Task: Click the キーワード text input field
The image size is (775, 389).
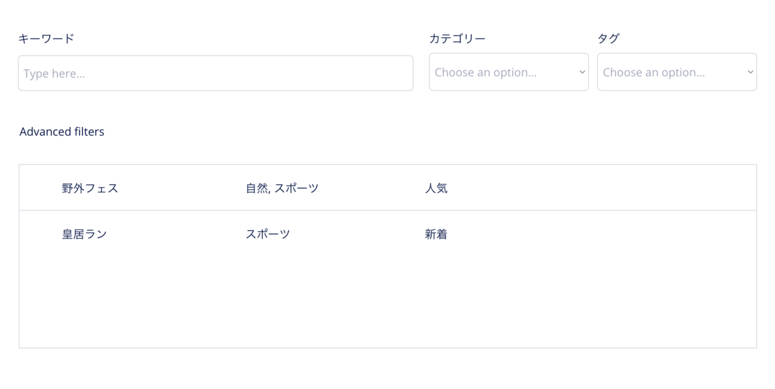Action: click(x=215, y=73)
